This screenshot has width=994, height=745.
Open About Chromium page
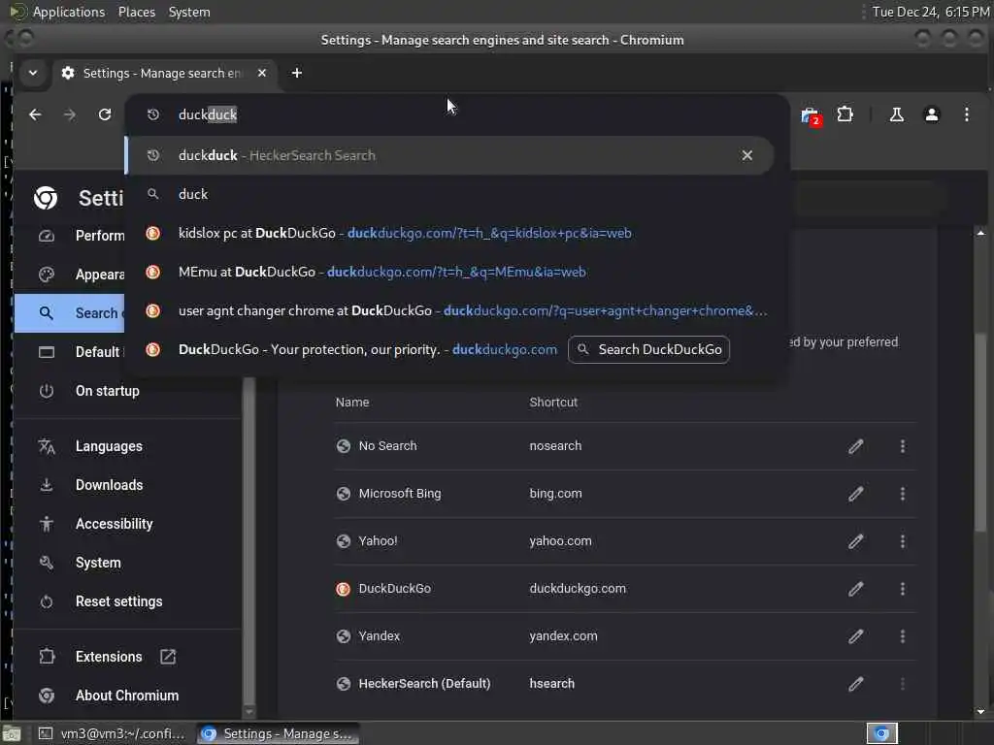pos(127,696)
